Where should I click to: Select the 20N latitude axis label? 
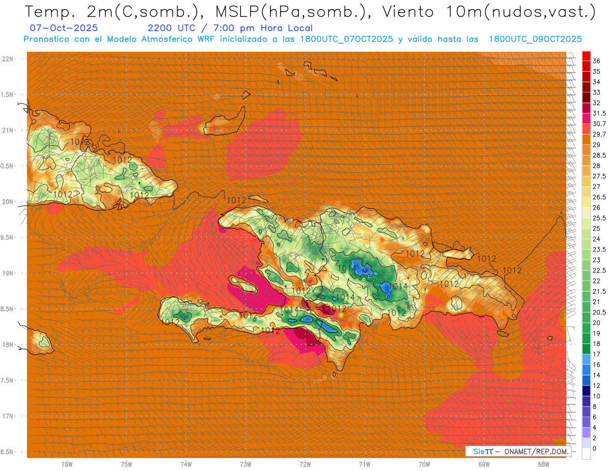pyautogui.click(x=8, y=202)
